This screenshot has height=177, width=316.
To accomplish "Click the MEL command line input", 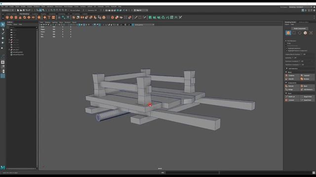I will coord(193,173).
